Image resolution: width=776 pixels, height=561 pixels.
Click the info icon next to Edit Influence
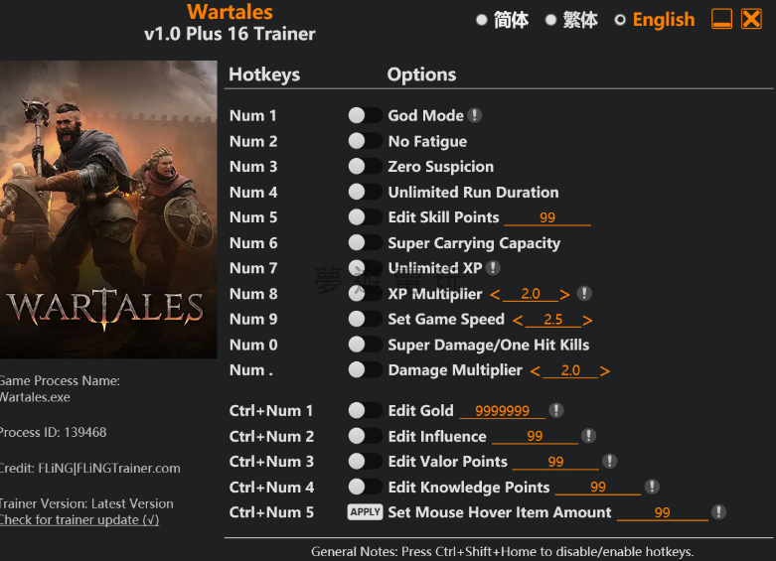click(x=588, y=436)
